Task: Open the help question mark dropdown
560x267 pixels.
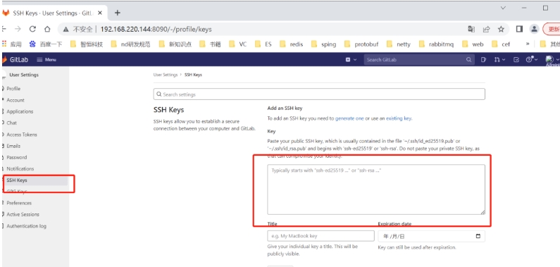Action: click(x=531, y=60)
